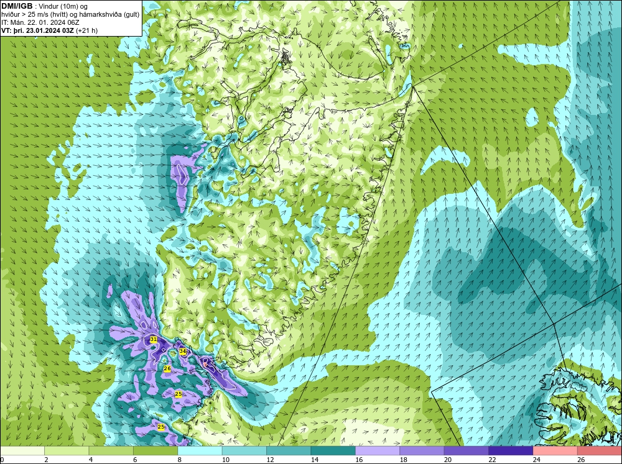Viewport: 622px width, 464px height.
Task: Select the red-pink swatch above 26 m/s
Action: coord(600,450)
